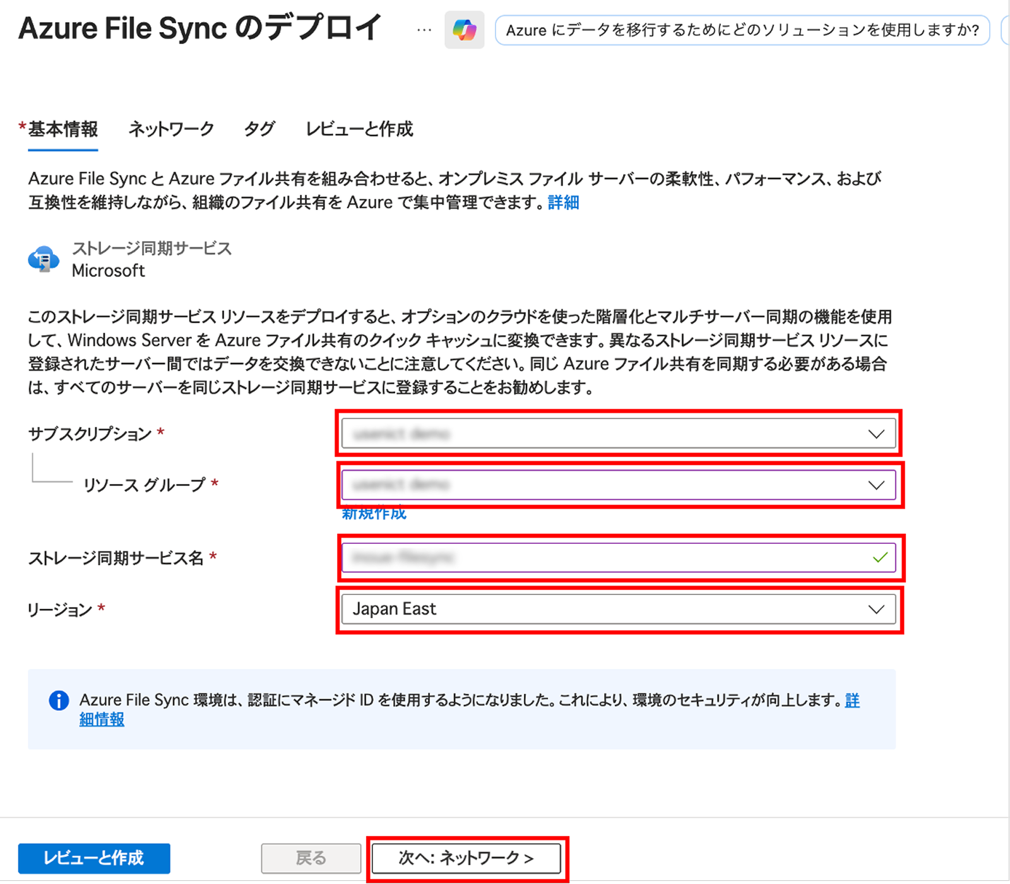This screenshot has width=1010, height=884.
Task: Click the blue レビューと作成 button
Action: [x=94, y=858]
